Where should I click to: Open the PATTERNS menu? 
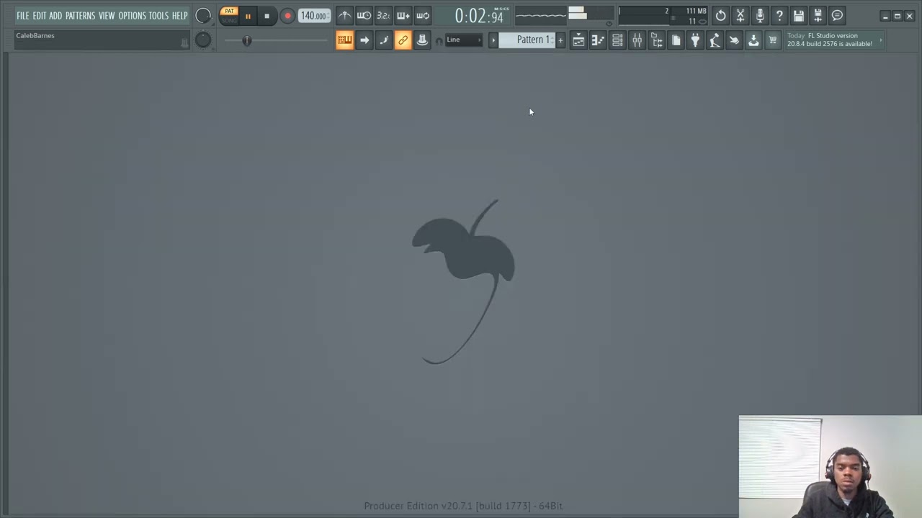pyautogui.click(x=80, y=16)
